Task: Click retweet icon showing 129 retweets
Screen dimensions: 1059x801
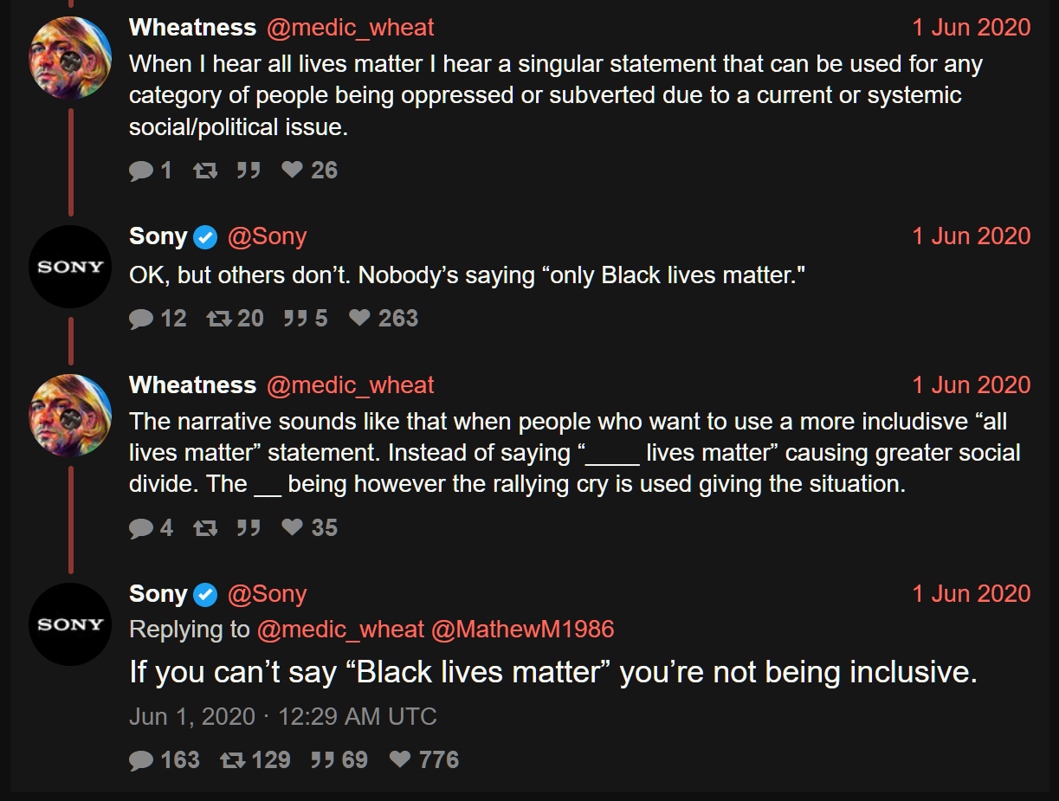Action: (x=232, y=760)
